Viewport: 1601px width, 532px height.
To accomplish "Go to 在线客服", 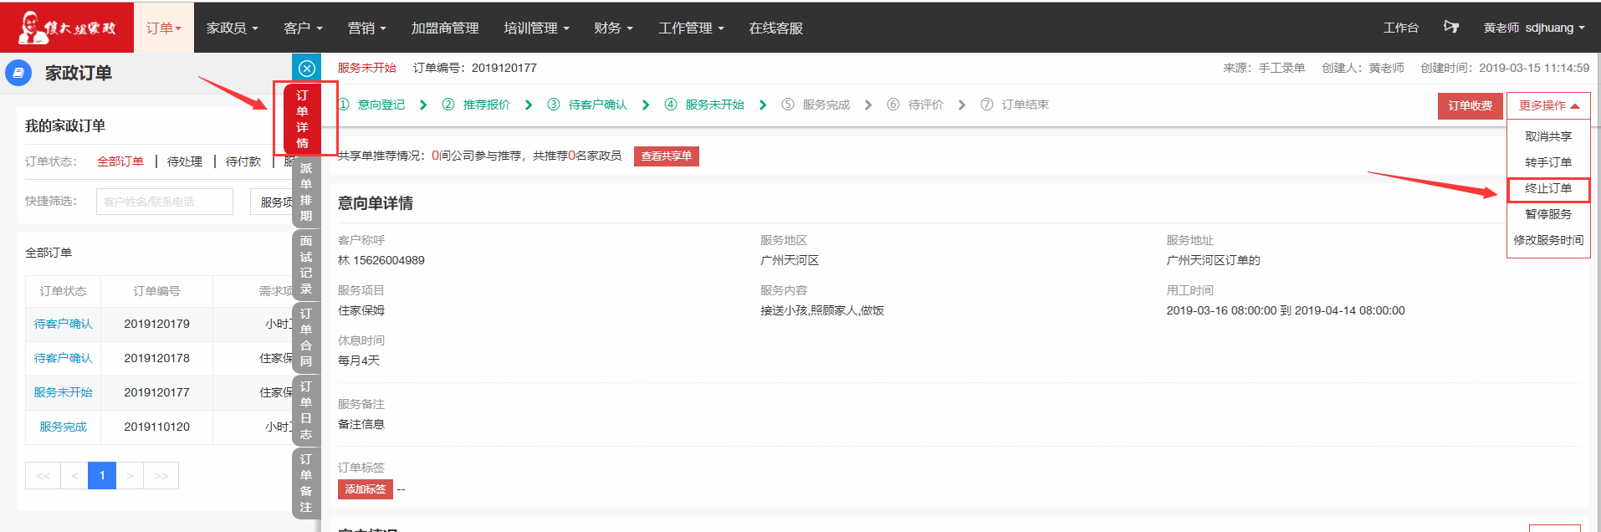I will [x=776, y=28].
